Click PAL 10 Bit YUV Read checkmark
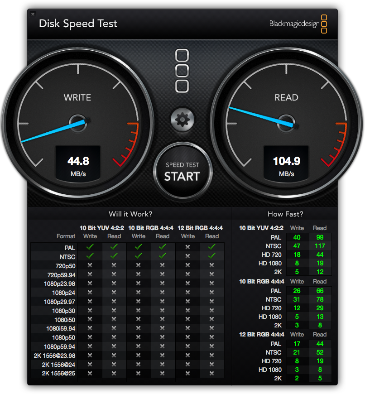Image resolution: width=365 pixels, height=394 pixels. 114,247
